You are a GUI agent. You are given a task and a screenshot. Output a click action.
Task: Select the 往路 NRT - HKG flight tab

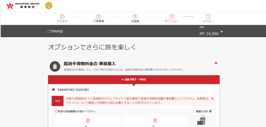[x=134, y=80]
